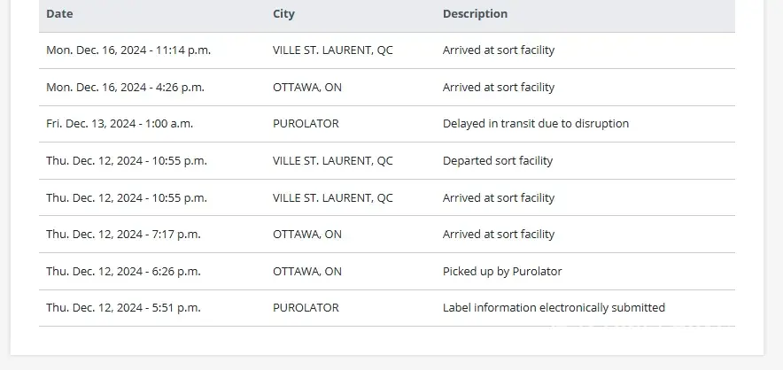Select PUROLATOR city in the Dec. 13 row
Viewport: 783px width, 370px height.
tap(306, 124)
